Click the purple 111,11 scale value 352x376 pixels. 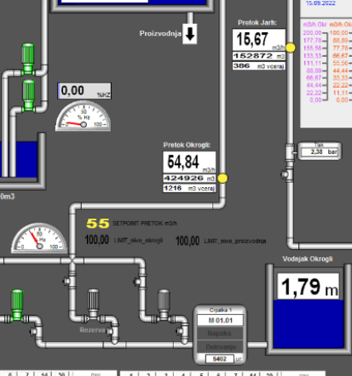(x=312, y=63)
